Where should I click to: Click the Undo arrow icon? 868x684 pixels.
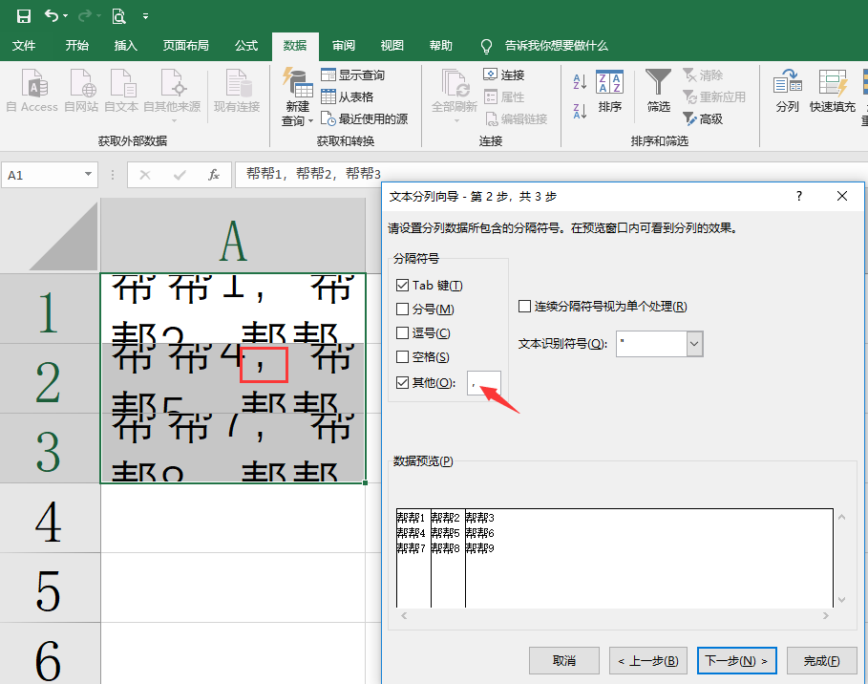coord(52,16)
